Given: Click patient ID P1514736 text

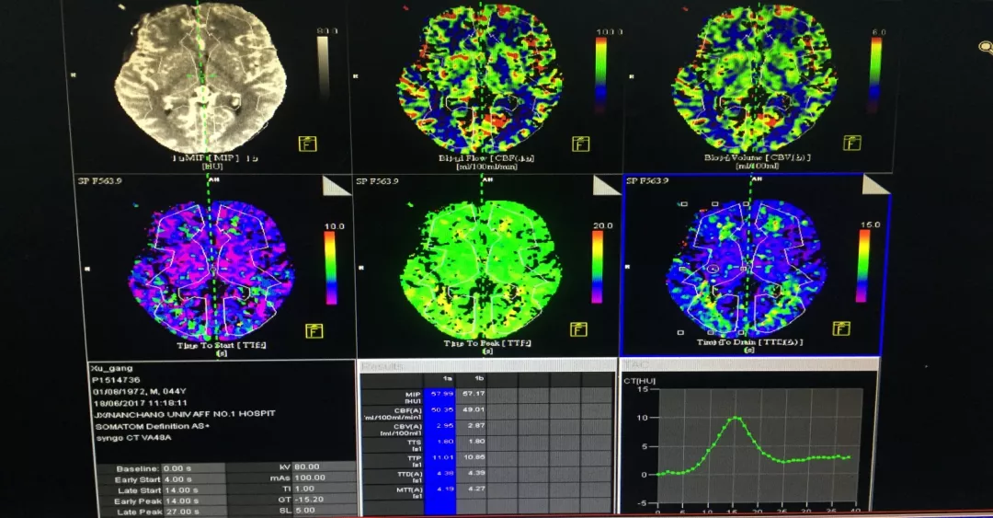Looking at the screenshot, I should point(116,380).
